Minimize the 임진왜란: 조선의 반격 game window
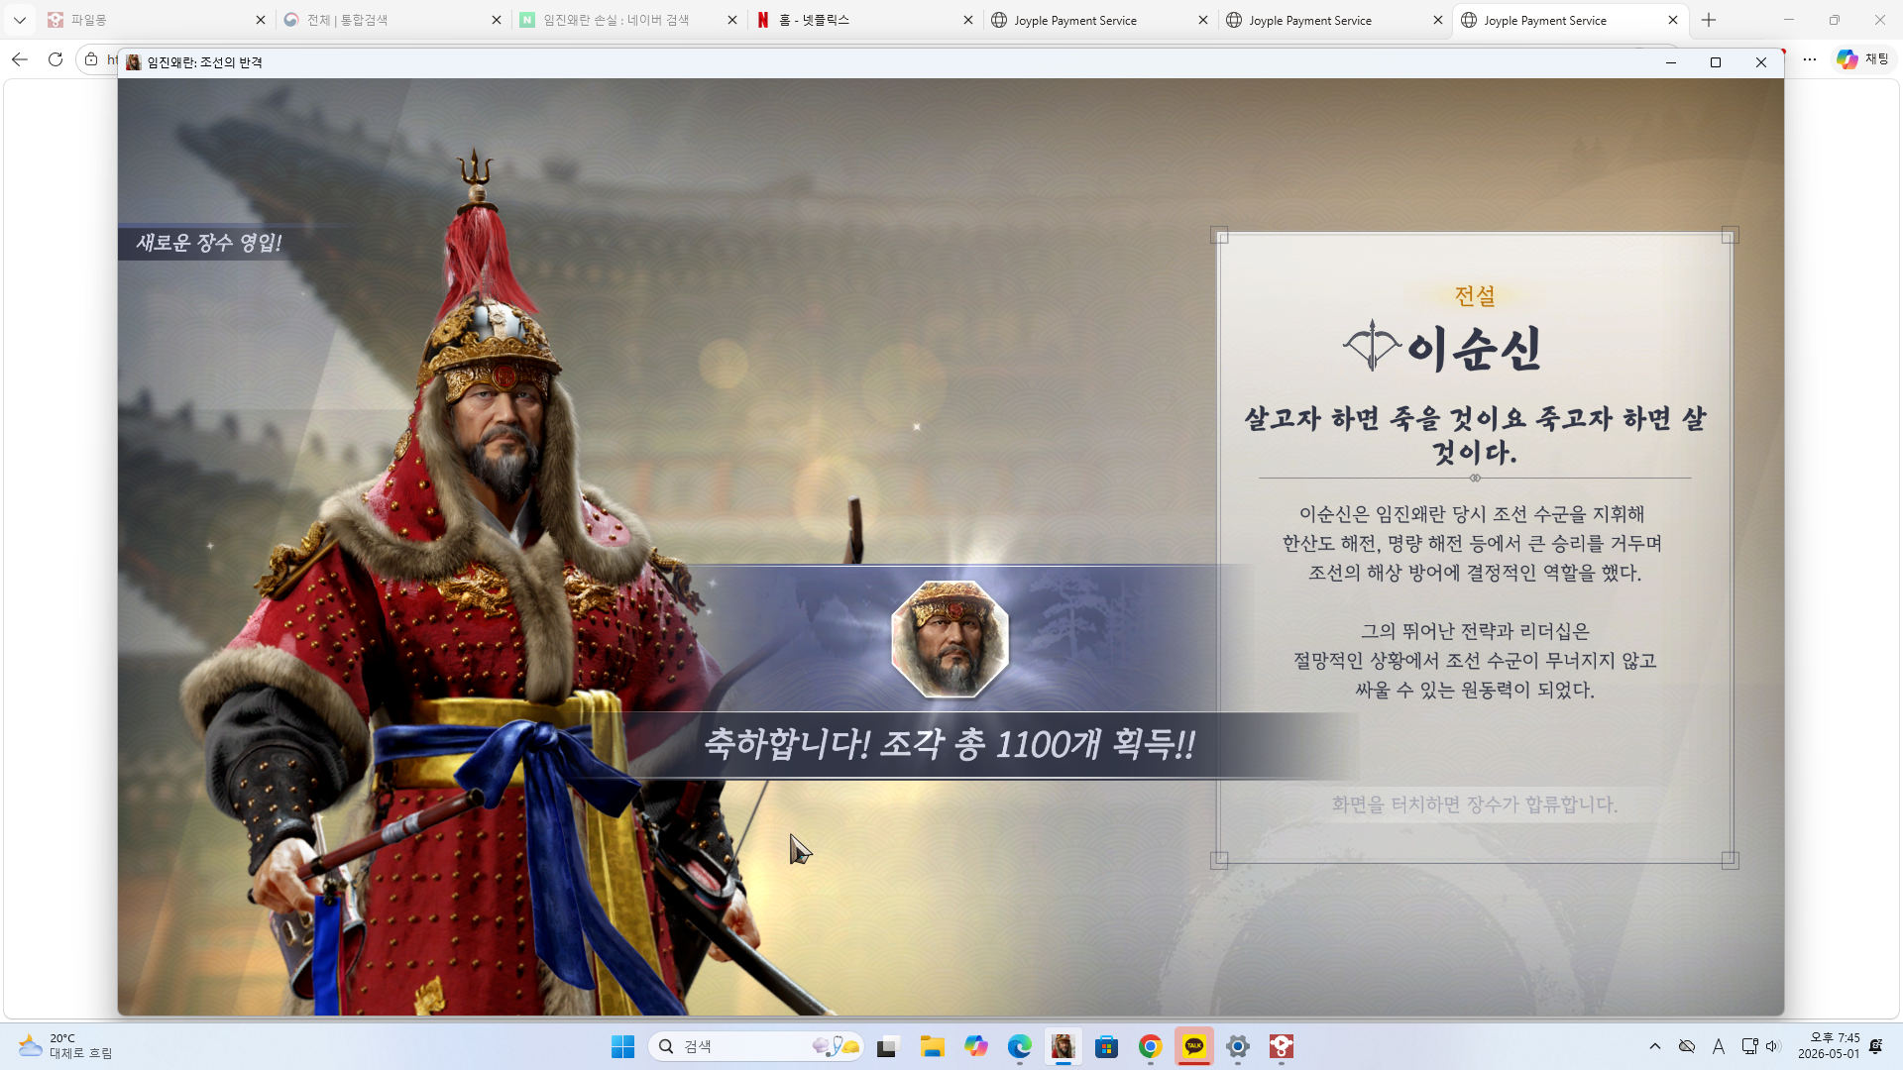This screenshot has height=1070, width=1903. point(1670,62)
